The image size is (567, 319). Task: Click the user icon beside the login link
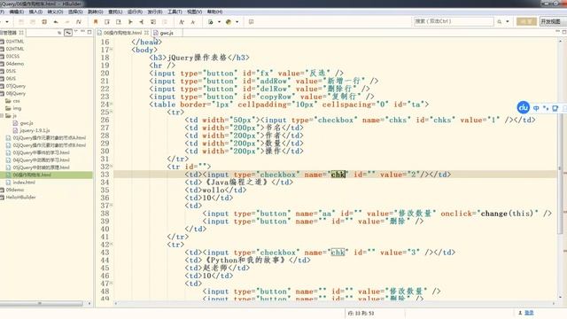click(x=520, y=313)
